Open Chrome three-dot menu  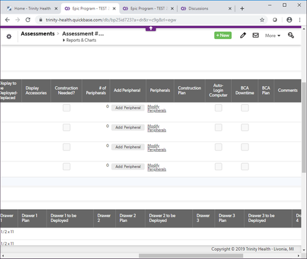click(299, 20)
